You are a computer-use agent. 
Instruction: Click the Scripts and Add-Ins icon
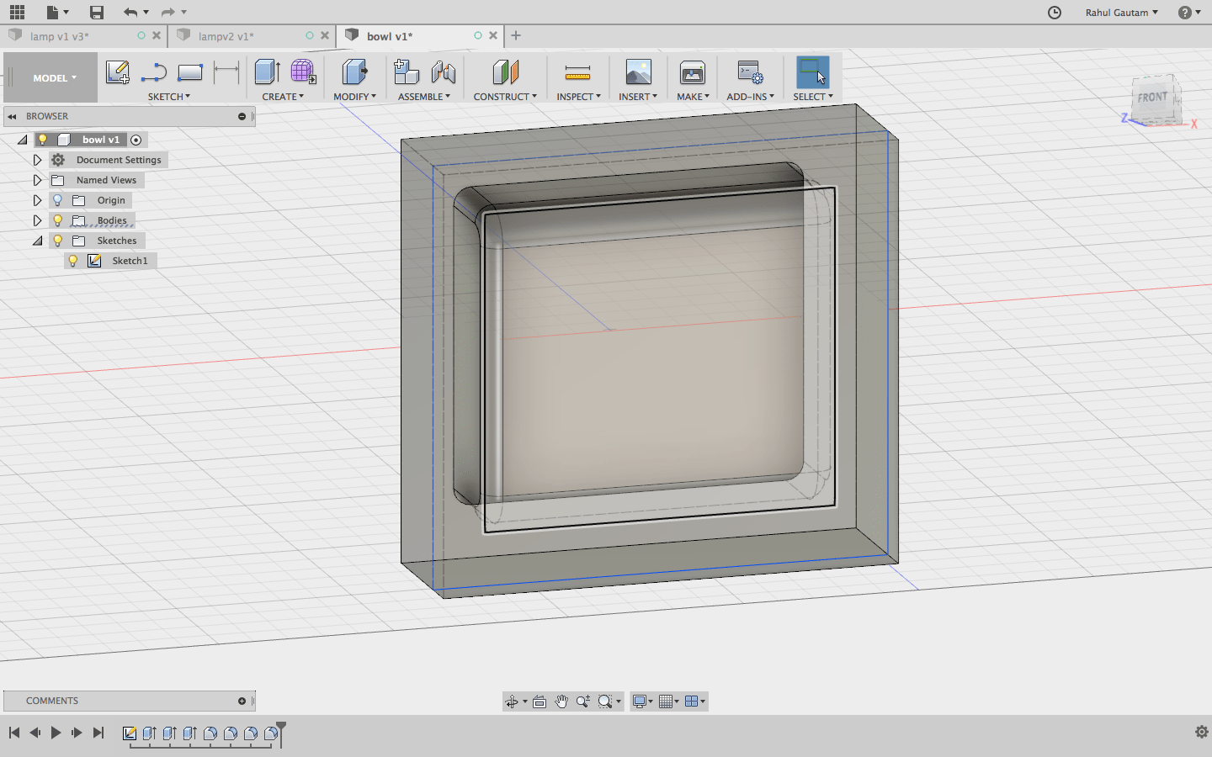(x=750, y=72)
